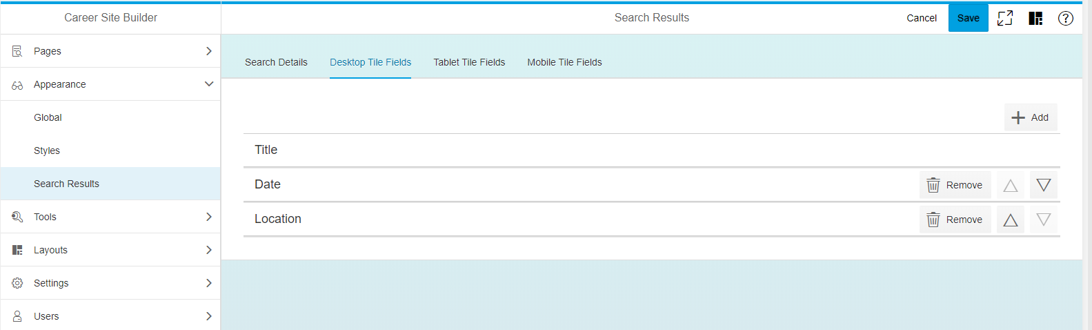Select the Location field label

tap(278, 219)
